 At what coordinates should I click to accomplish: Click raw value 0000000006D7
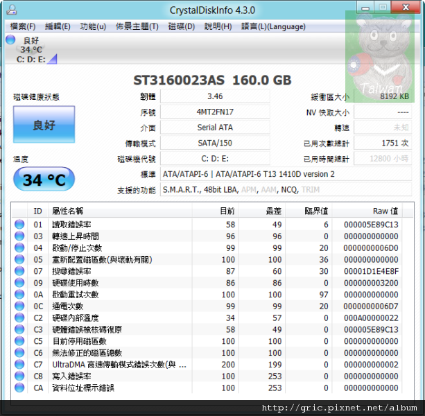pos(371,306)
